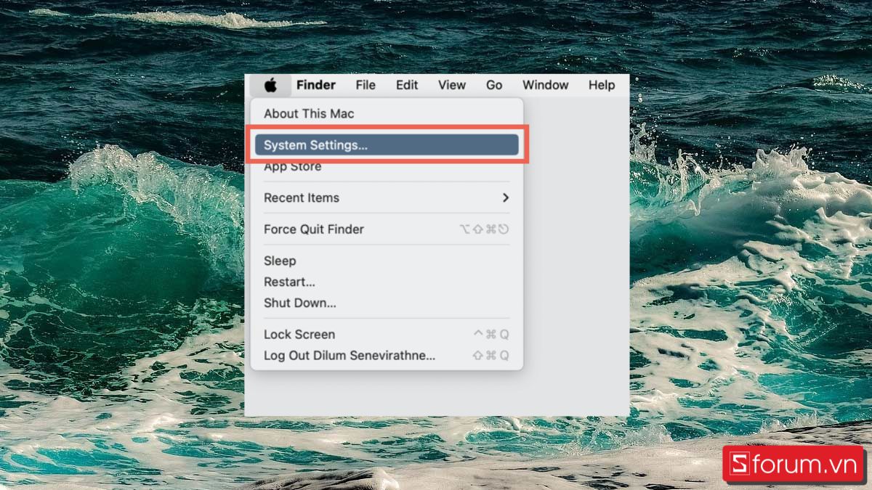Open the Apple menu icon
Viewport: 872px width, 490px height.
270,85
